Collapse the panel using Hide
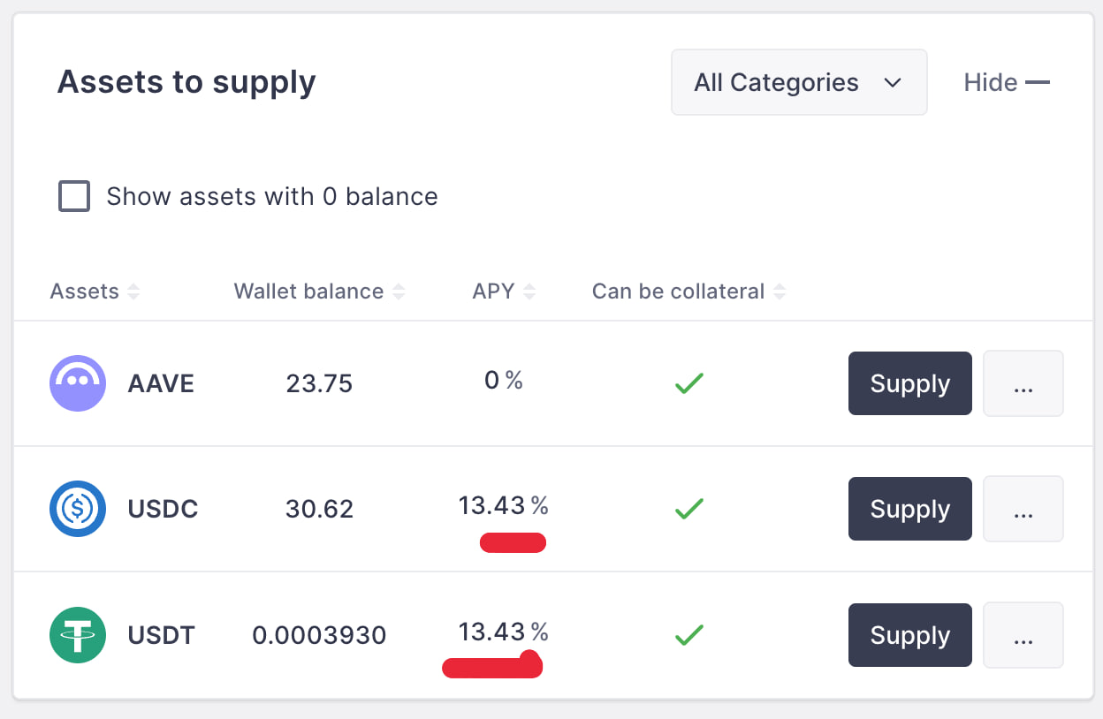This screenshot has height=719, width=1103. 1006,81
